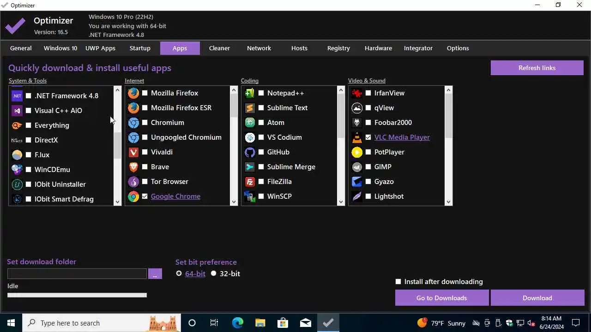This screenshot has height=332, width=591.
Task: Click the IObit Uninstaller icon
Action: coord(17,184)
